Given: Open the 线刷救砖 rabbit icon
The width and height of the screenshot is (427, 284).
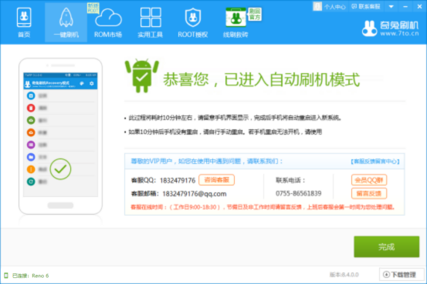Looking at the screenshot, I should coord(236,18).
